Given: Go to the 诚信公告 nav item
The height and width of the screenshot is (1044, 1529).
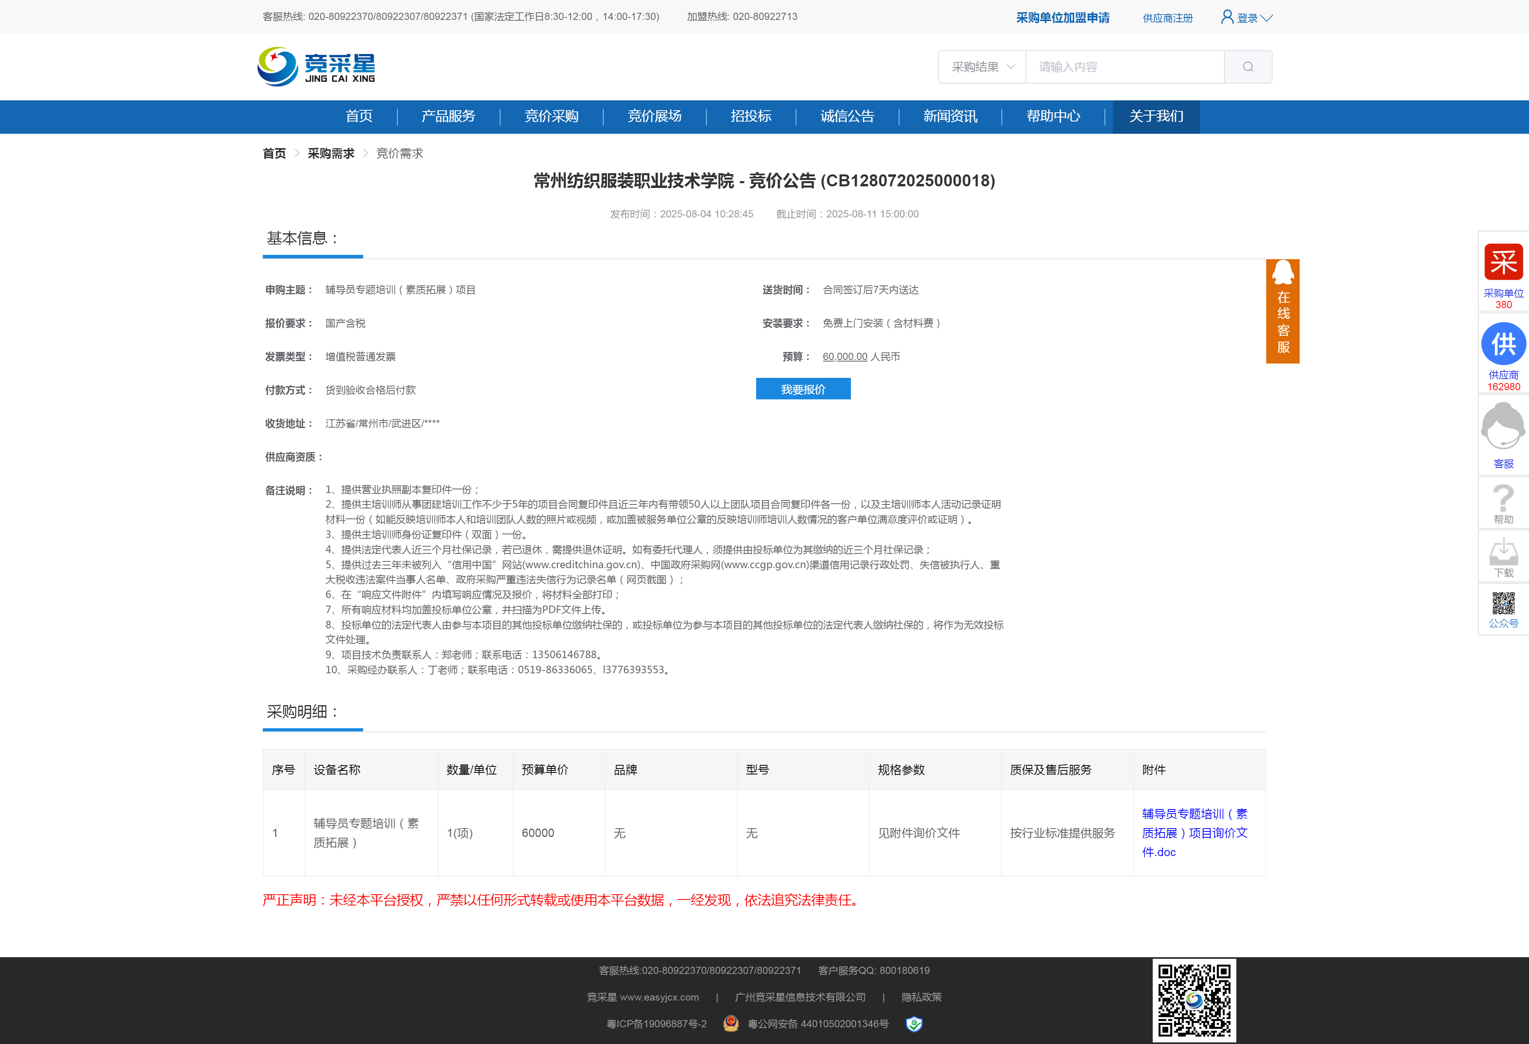Looking at the screenshot, I should coord(847,116).
